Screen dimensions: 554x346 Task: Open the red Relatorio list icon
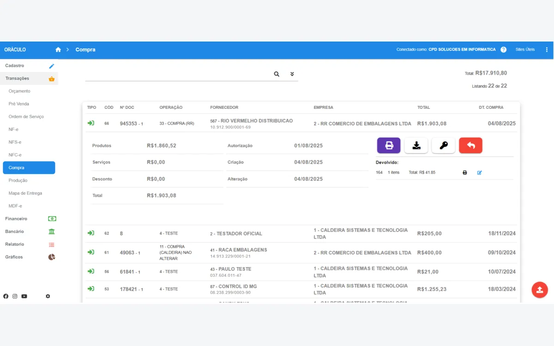(52, 244)
